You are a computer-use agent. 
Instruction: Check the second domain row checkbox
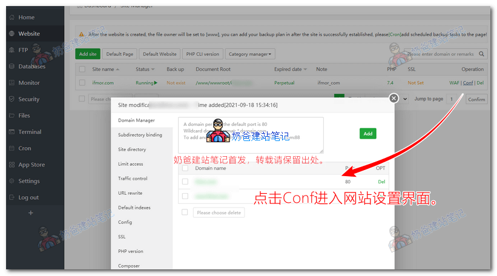(x=185, y=196)
